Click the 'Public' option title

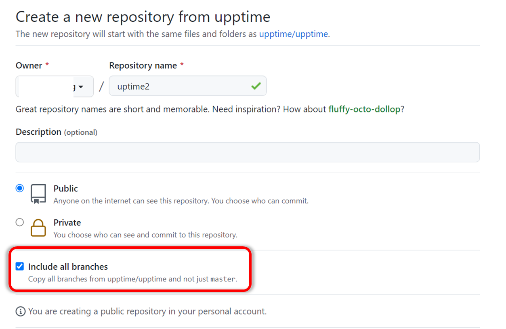[x=66, y=188]
